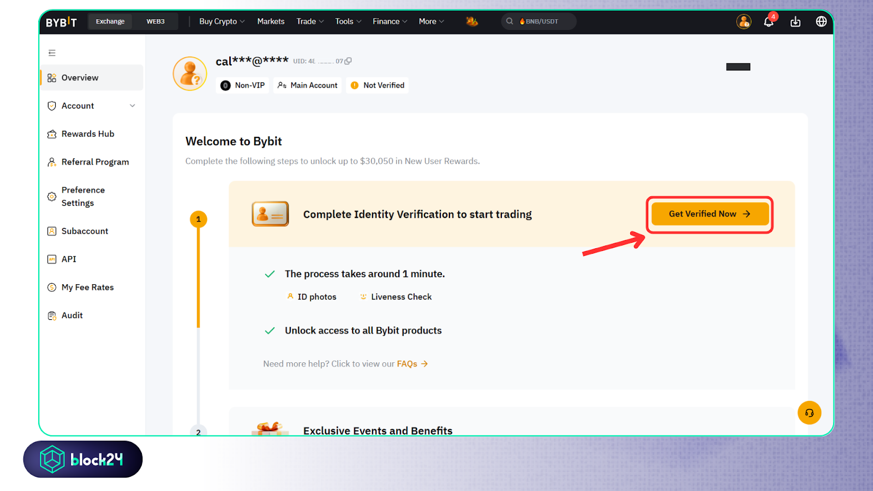Click the Subaccount icon
The image size is (873, 491).
click(x=52, y=231)
